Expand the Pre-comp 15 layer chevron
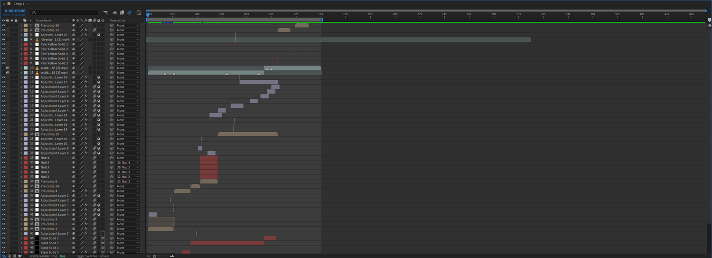The height and width of the screenshot is (258, 712). 21,134
